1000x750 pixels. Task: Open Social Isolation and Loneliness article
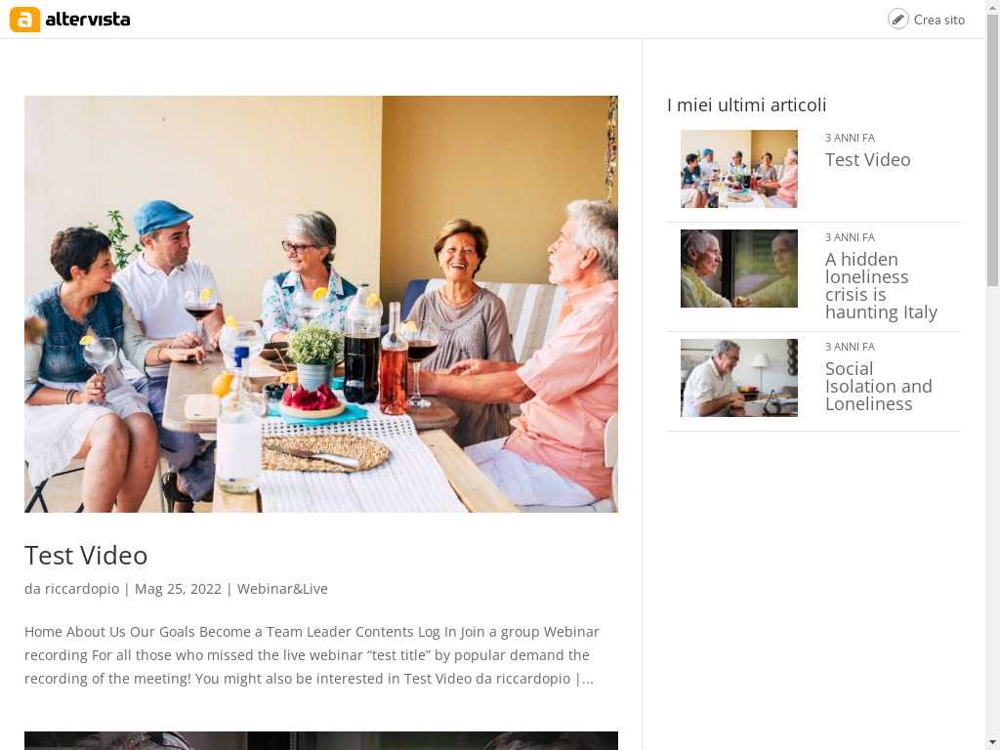click(x=878, y=386)
